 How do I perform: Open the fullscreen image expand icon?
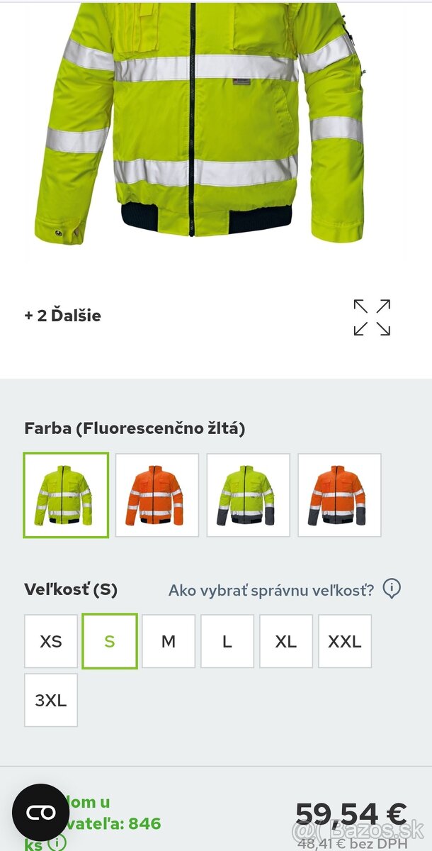coord(372,317)
